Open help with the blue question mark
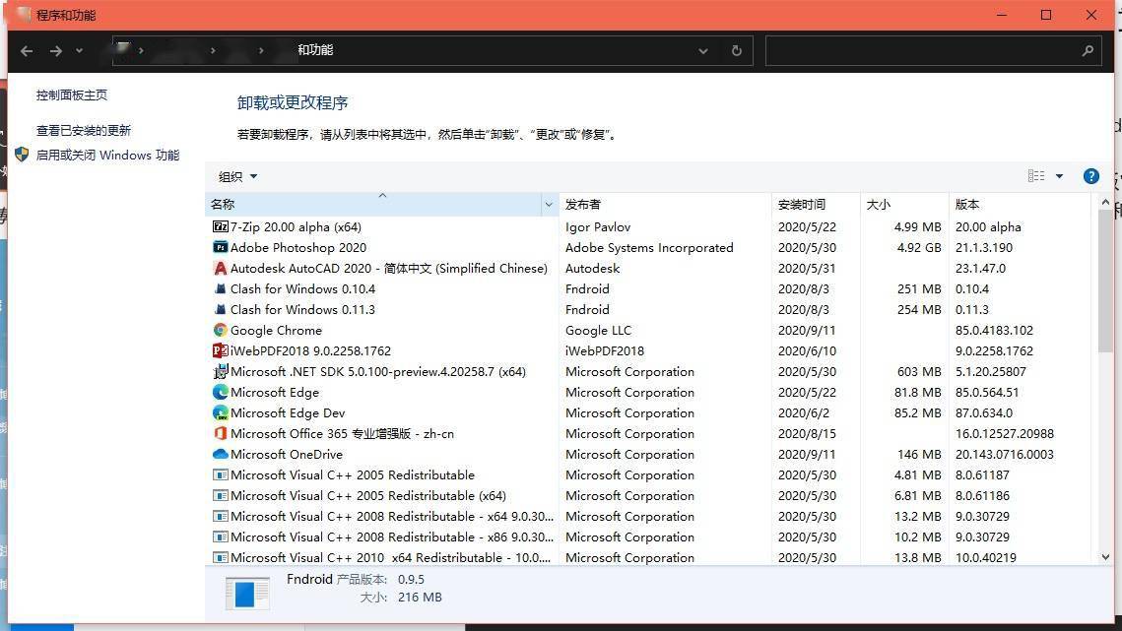Viewport: 1122px width, 631px height. (x=1091, y=176)
